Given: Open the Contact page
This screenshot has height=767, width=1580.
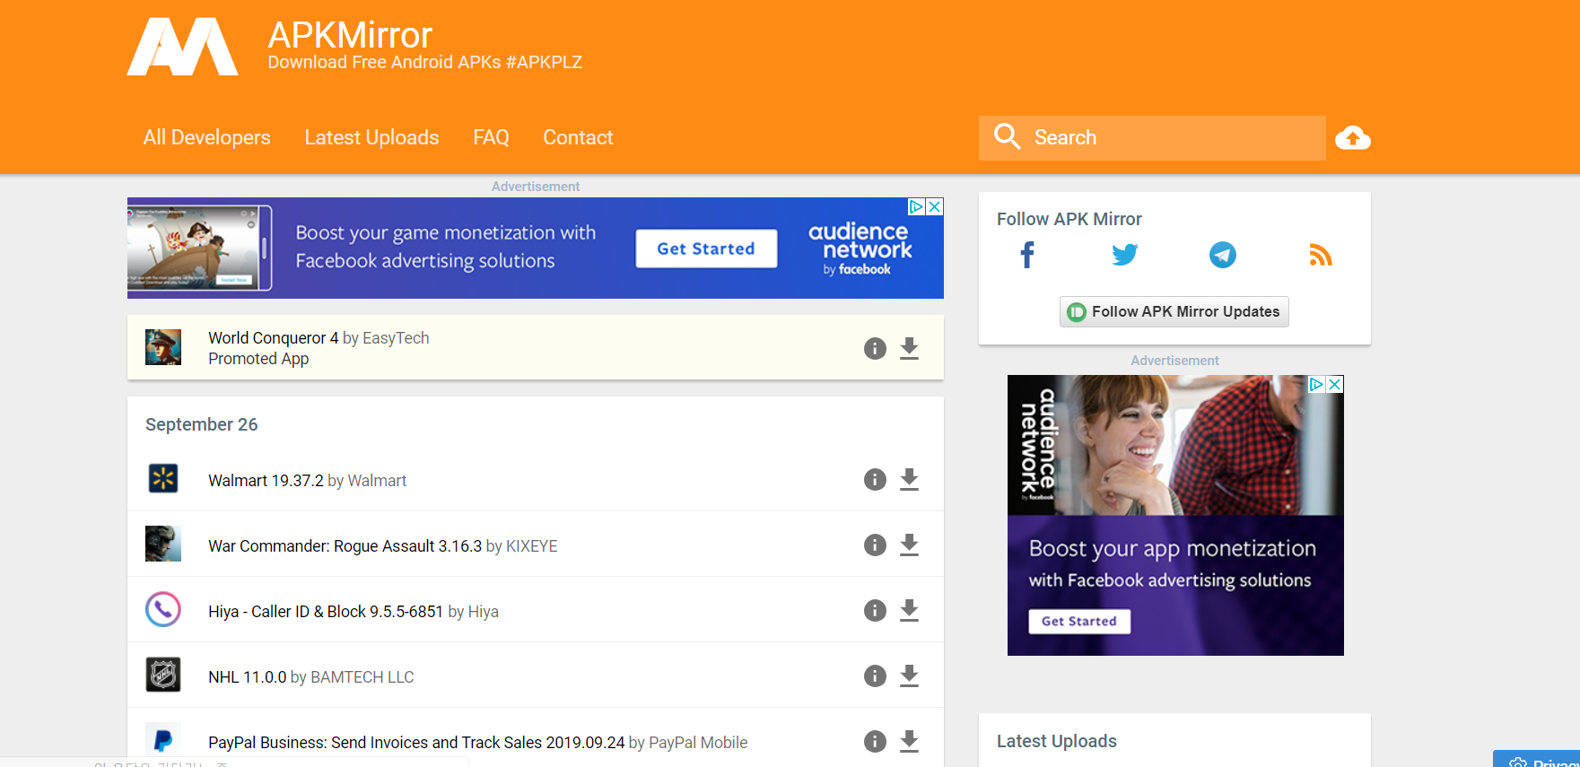Looking at the screenshot, I should click(578, 137).
